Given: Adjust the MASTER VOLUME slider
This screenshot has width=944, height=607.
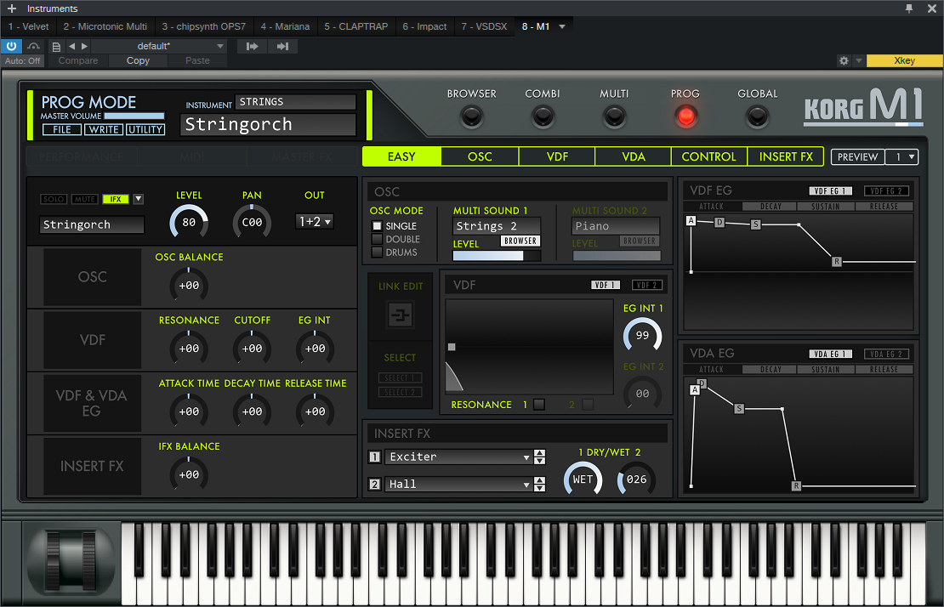Looking at the screenshot, I should [134, 116].
